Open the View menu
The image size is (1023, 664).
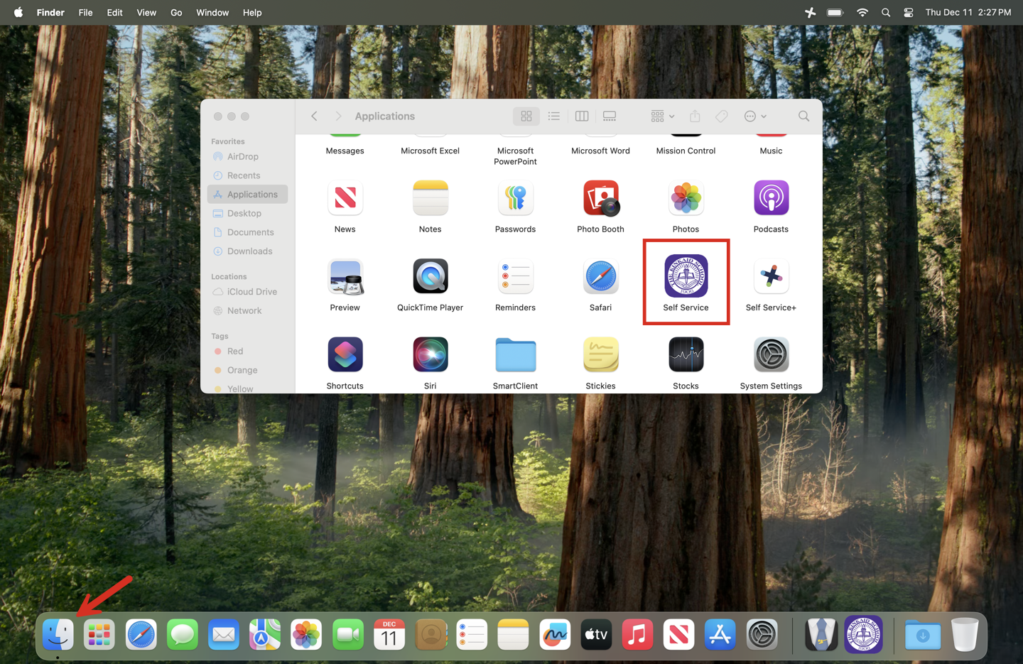coord(146,12)
